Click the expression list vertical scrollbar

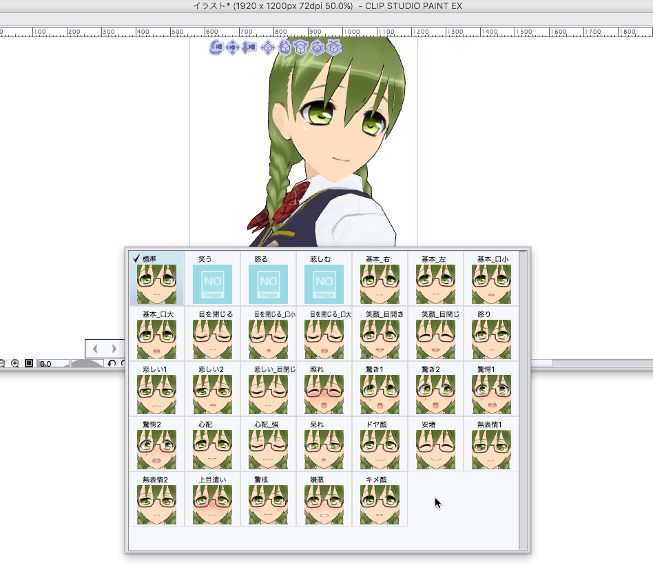coord(523,400)
